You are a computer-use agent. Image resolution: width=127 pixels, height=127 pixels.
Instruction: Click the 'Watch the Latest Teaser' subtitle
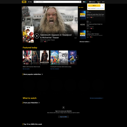coord(47,40)
